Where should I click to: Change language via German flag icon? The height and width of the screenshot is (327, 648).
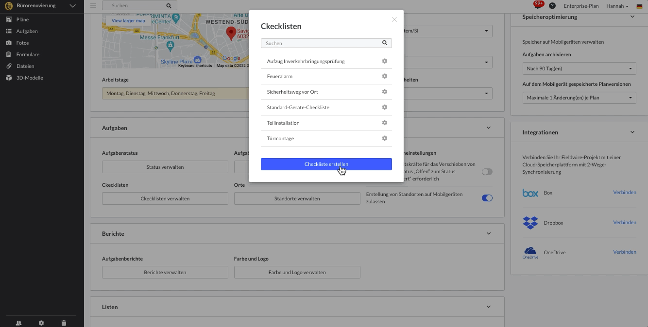pos(639,6)
